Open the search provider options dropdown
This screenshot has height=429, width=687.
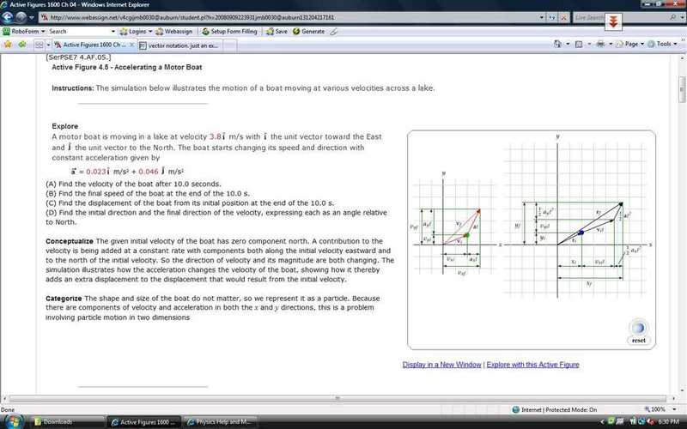click(682, 17)
